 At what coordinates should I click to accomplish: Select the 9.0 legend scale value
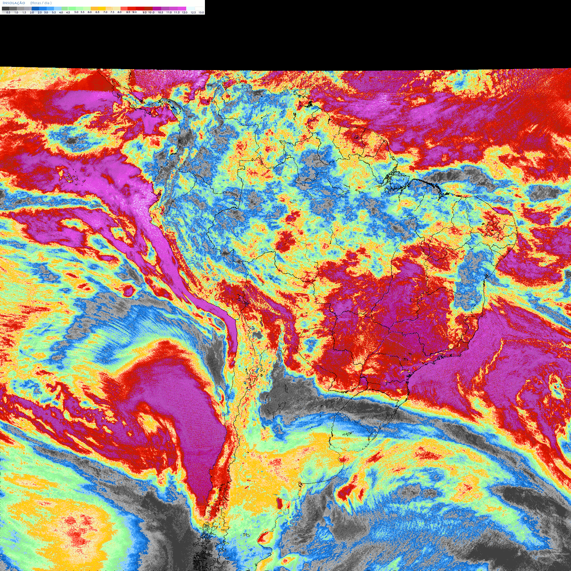click(135, 12)
